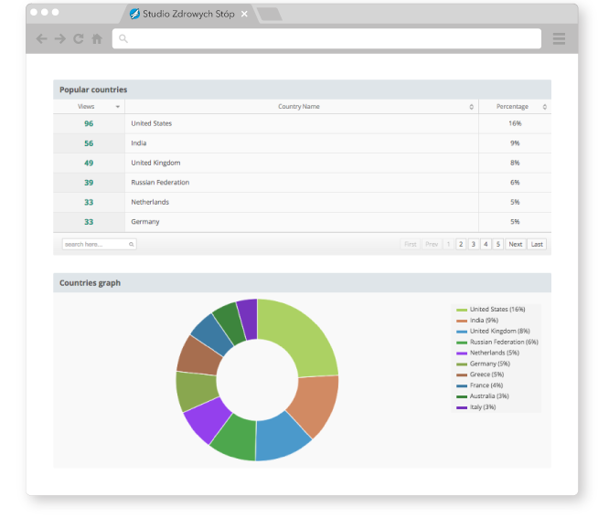The height and width of the screenshot is (517, 609).
Task: Click the 56 views value
Action: tap(89, 143)
